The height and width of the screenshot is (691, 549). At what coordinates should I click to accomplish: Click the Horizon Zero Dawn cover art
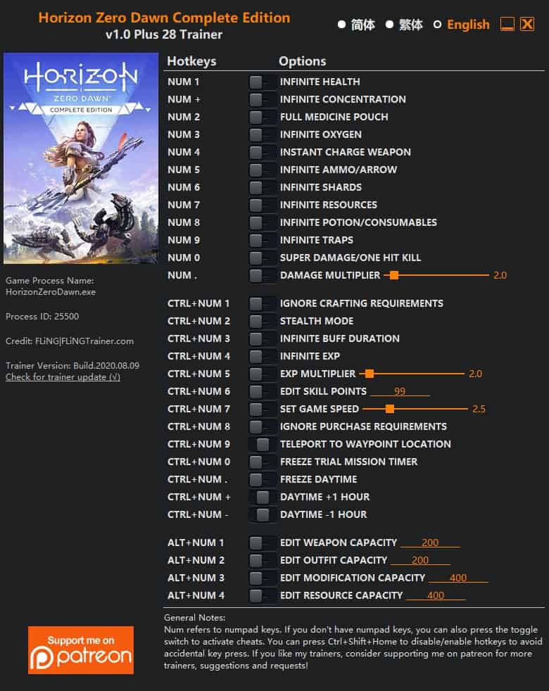coord(81,158)
